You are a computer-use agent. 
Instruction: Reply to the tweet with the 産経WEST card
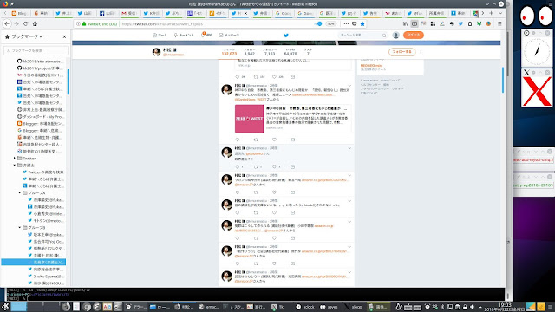click(238, 140)
